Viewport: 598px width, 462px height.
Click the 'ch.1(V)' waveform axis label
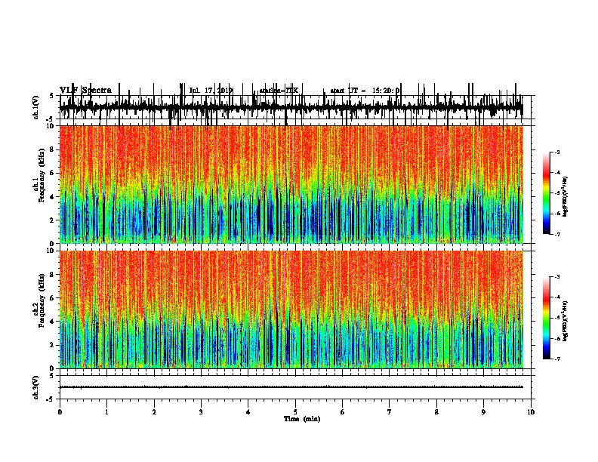tap(36, 107)
